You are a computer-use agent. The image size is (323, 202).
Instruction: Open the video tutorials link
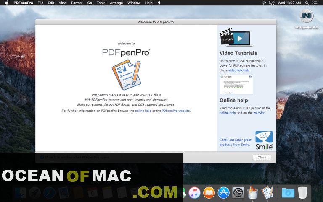click(239, 70)
